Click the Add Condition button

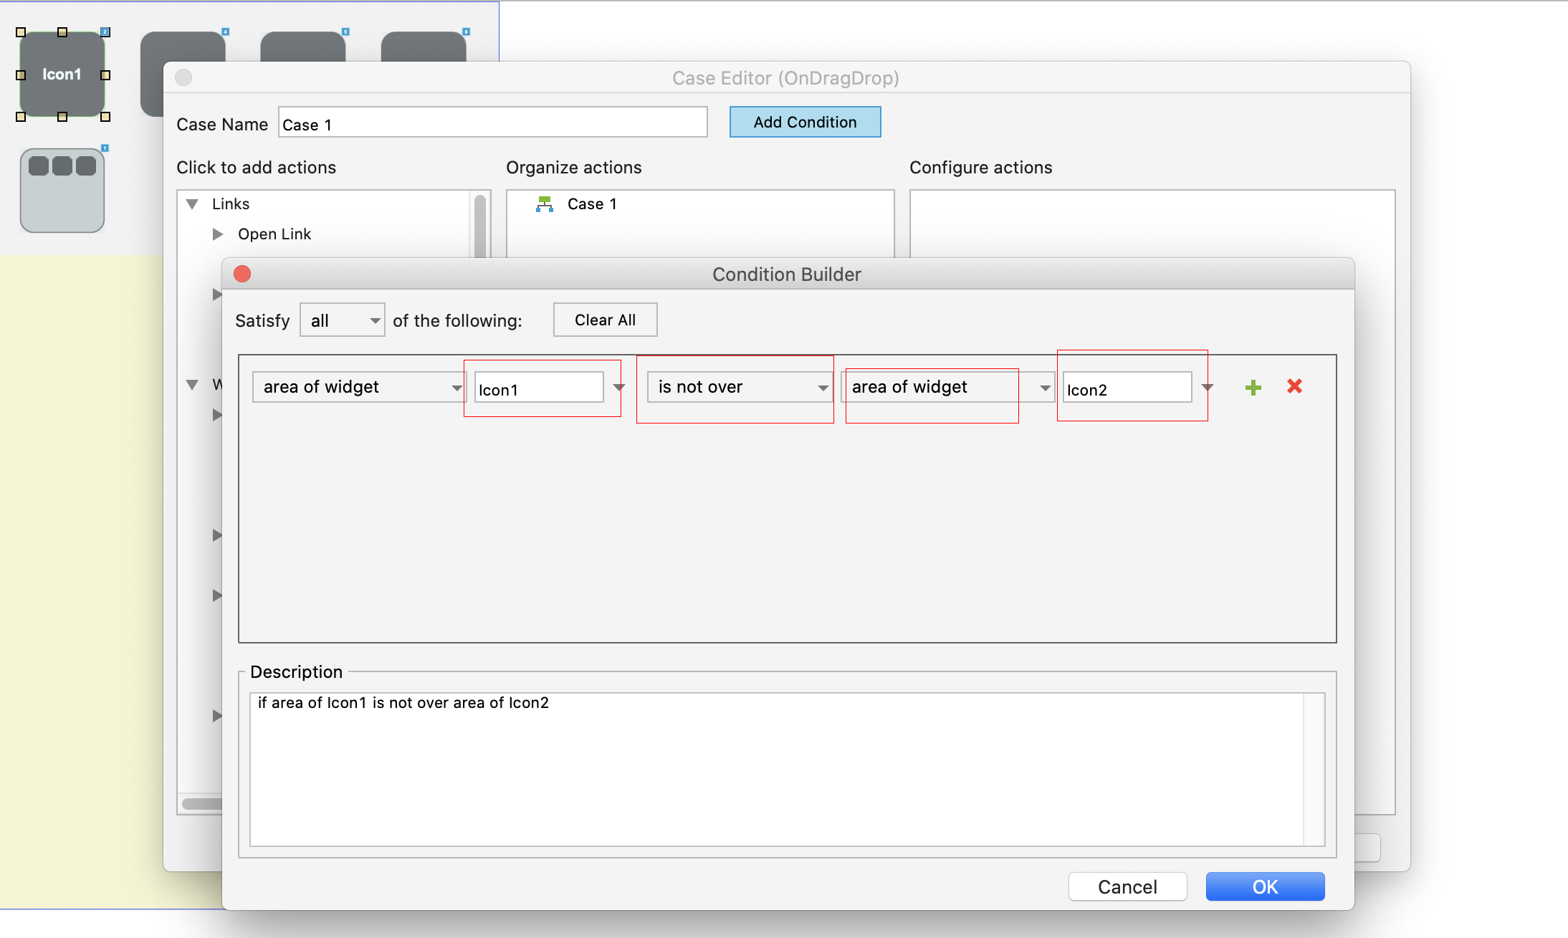click(805, 122)
